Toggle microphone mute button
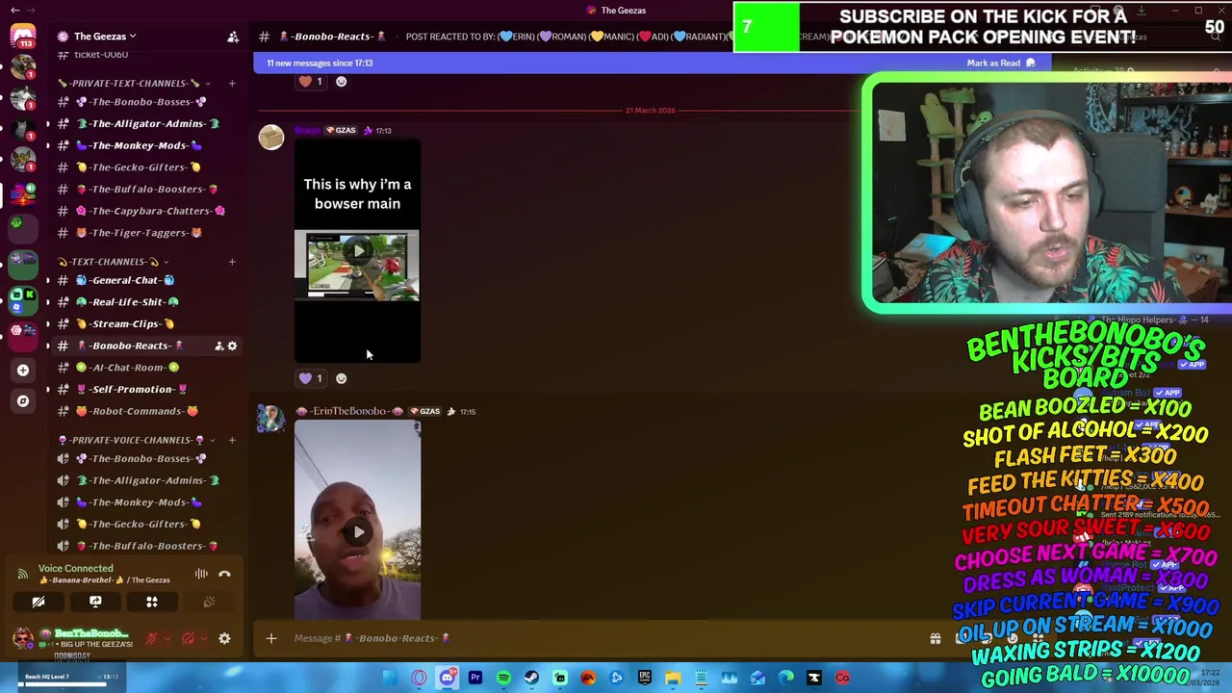 click(x=151, y=638)
